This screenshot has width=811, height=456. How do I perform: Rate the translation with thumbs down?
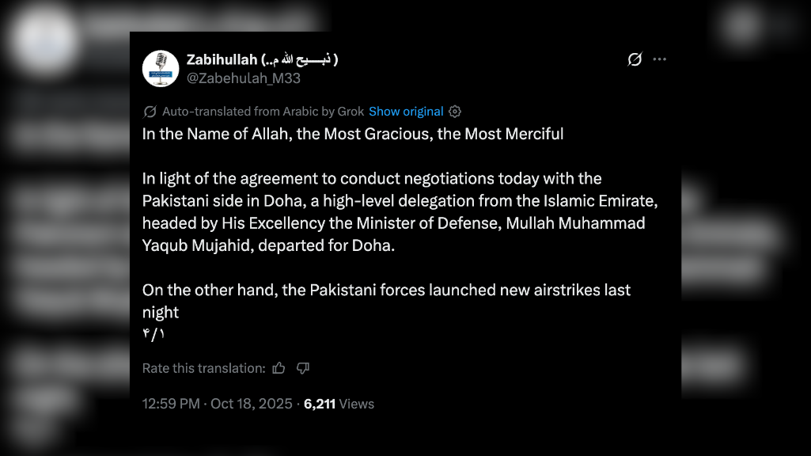click(x=302, y=368)
